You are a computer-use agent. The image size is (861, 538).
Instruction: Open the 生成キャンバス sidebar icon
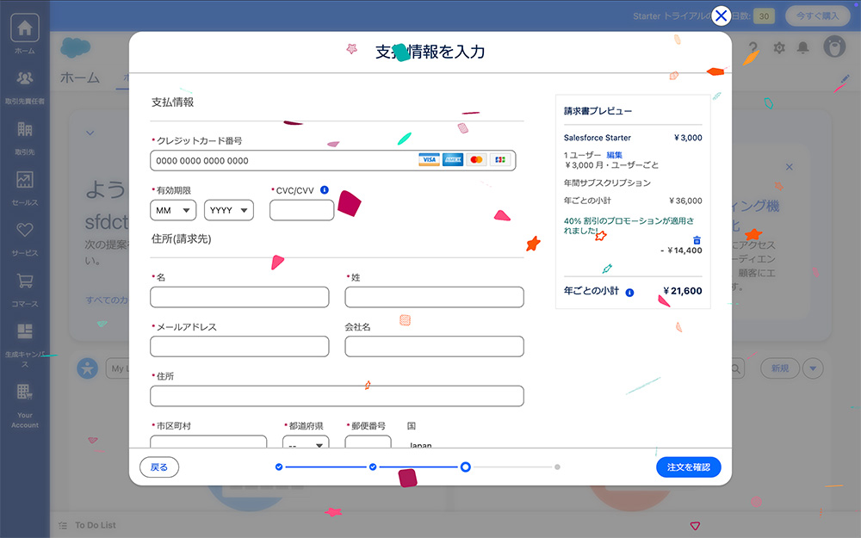tap(25, 331)
